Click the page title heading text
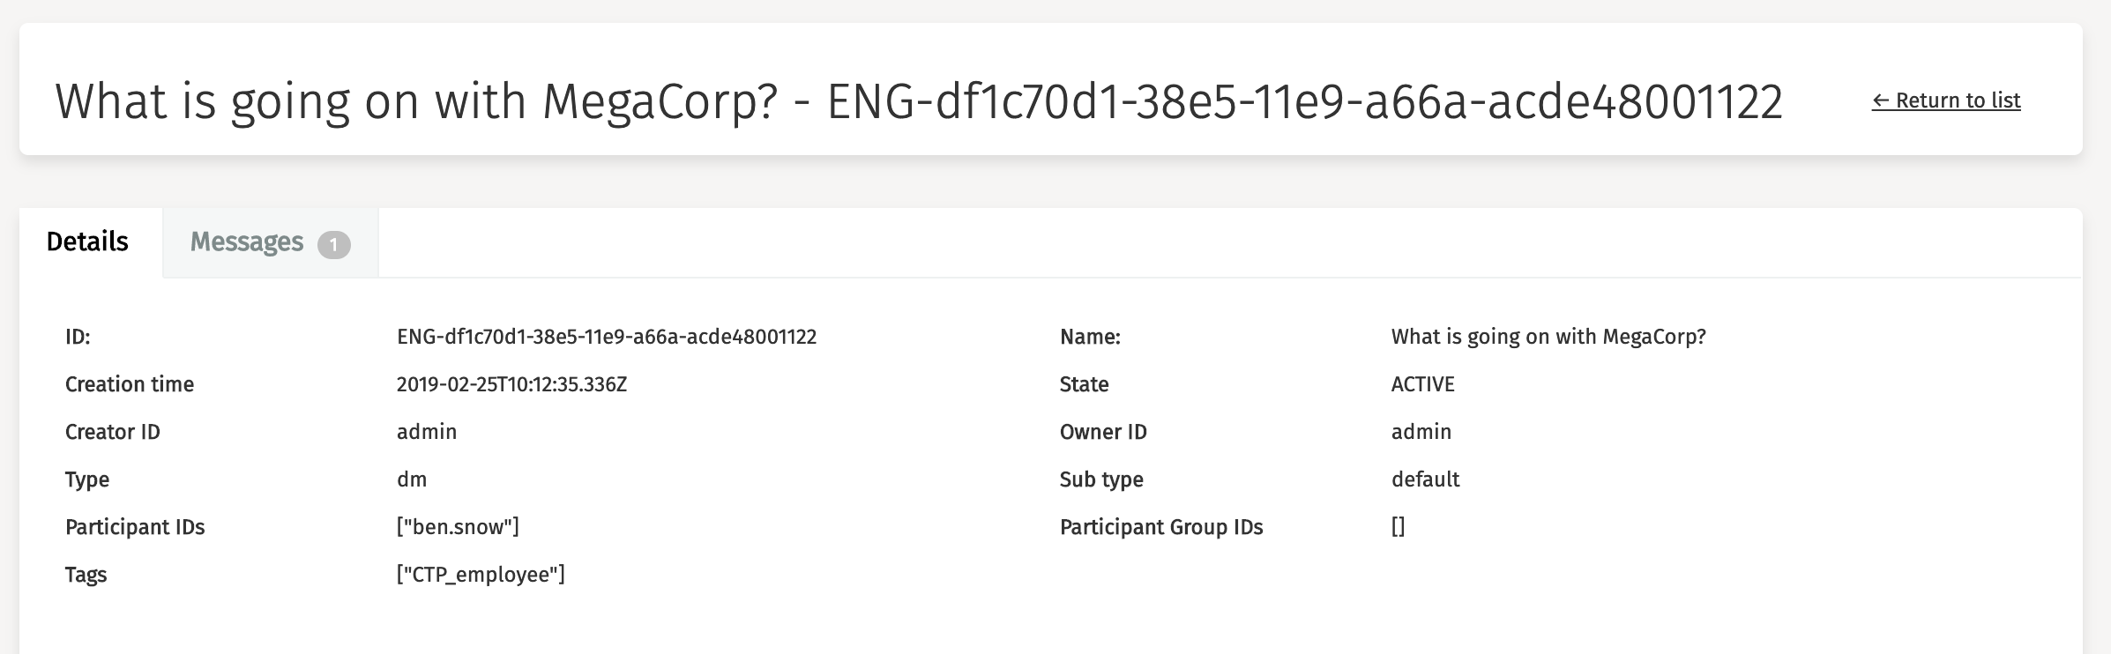Screen dimensions: 2111x654 click(919, 101)
